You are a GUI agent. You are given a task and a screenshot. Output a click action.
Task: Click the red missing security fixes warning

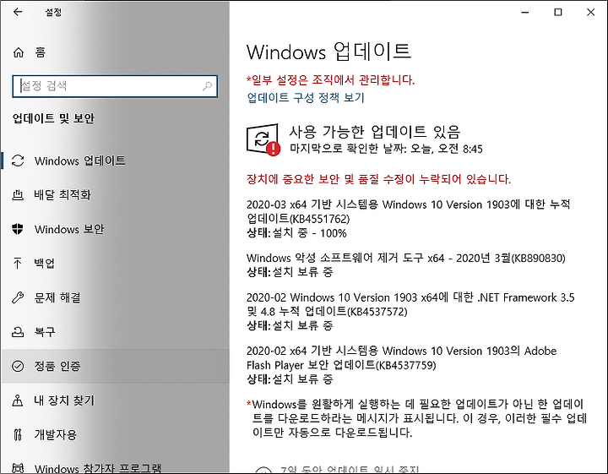click(378, 179)
